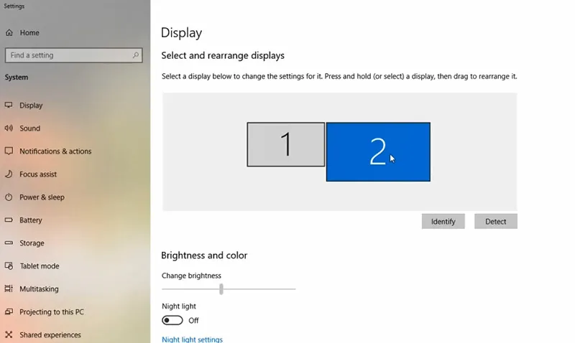
Task: Open Multitasking settings page
Action: (x=39, y=289)
